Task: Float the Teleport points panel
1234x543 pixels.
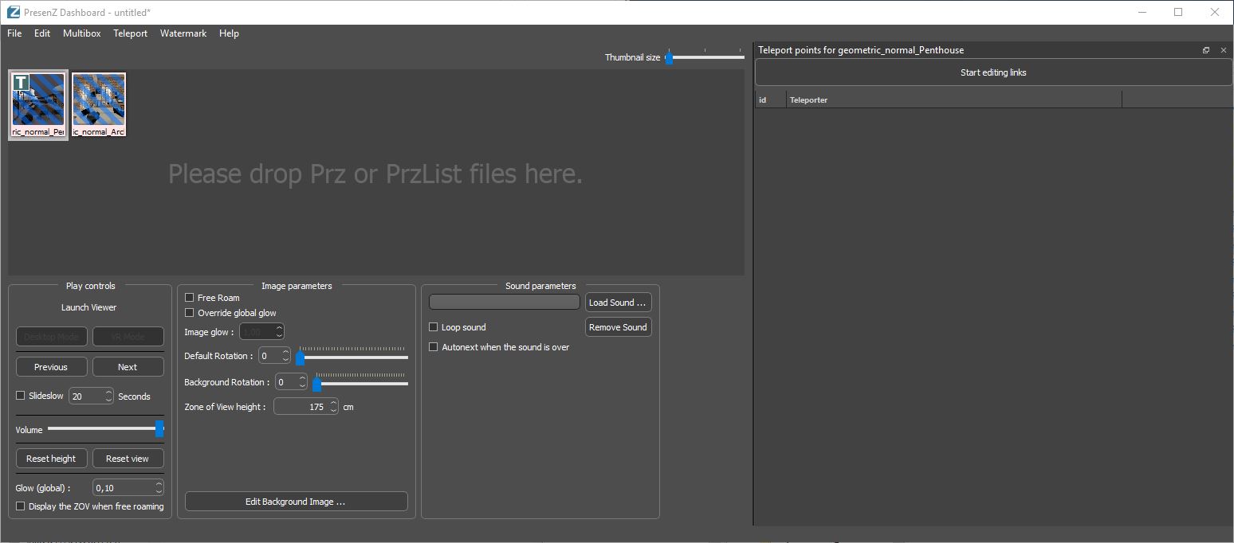Action: (x=1206, y=50)
